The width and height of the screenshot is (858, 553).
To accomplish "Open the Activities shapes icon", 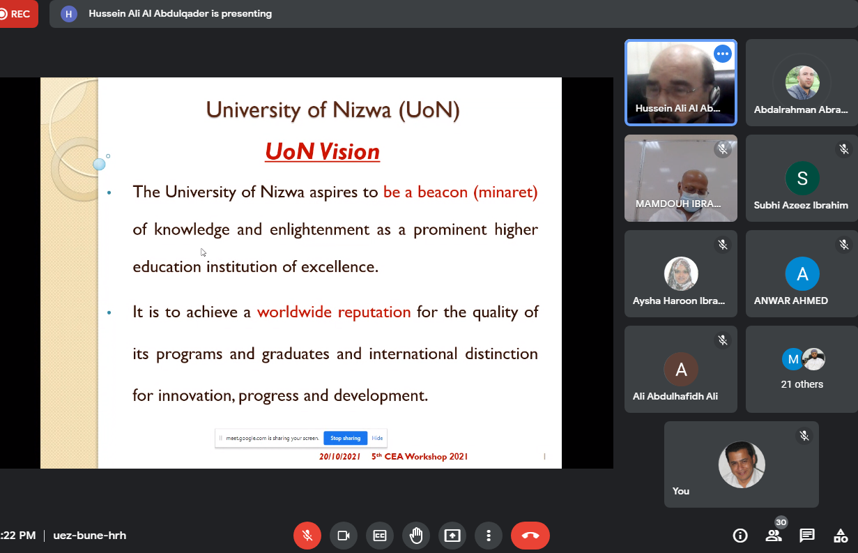I will coord(841,536).
